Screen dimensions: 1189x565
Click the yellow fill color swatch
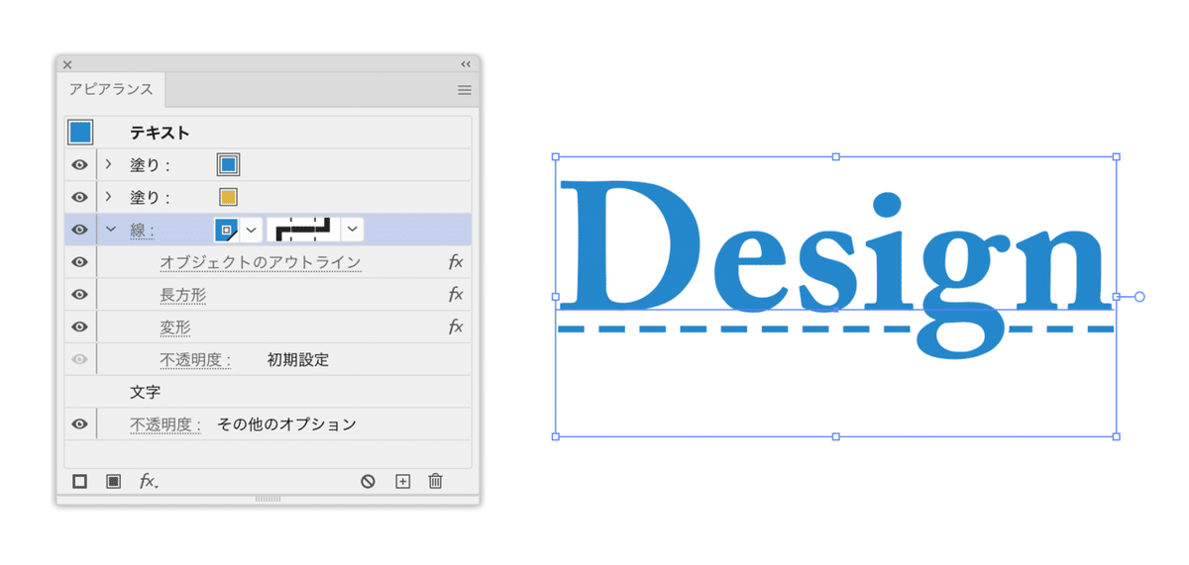[228, 197]
